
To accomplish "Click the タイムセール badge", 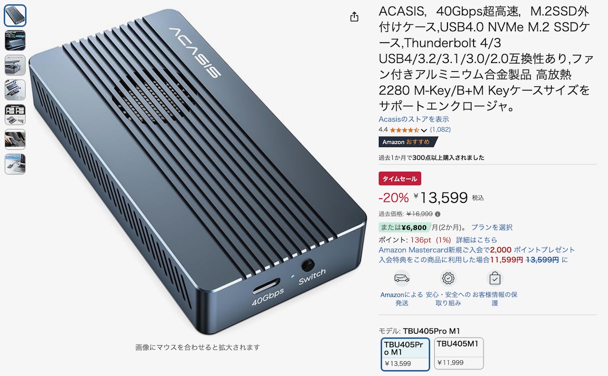I will (x=400, y=179).
